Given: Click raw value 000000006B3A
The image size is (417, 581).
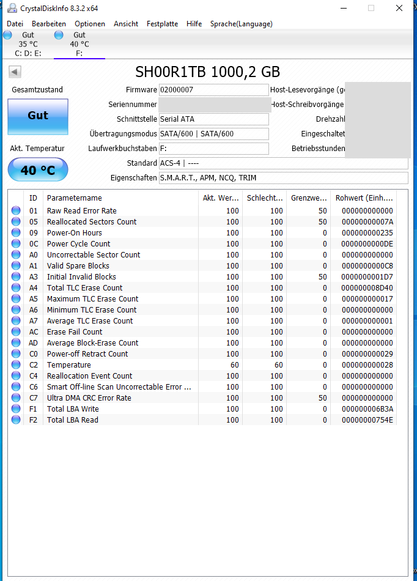Looking at the screenshot, I should 367,409.
